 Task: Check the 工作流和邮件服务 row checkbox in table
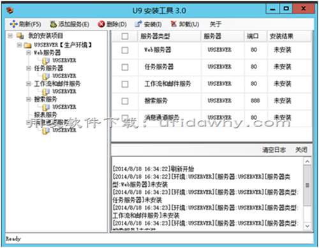[125, 84]
